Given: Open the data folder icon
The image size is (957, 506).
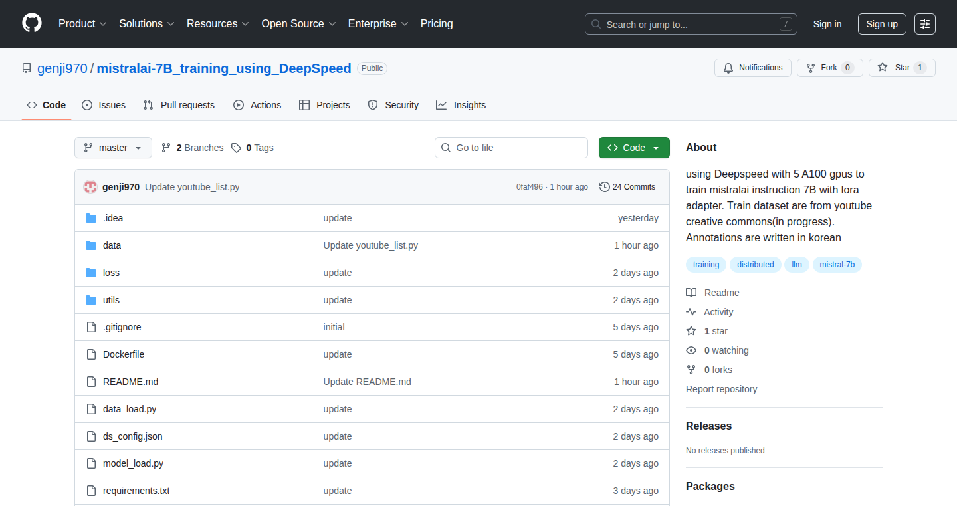Looking at the screenshot, I should [x=91, y=245].
